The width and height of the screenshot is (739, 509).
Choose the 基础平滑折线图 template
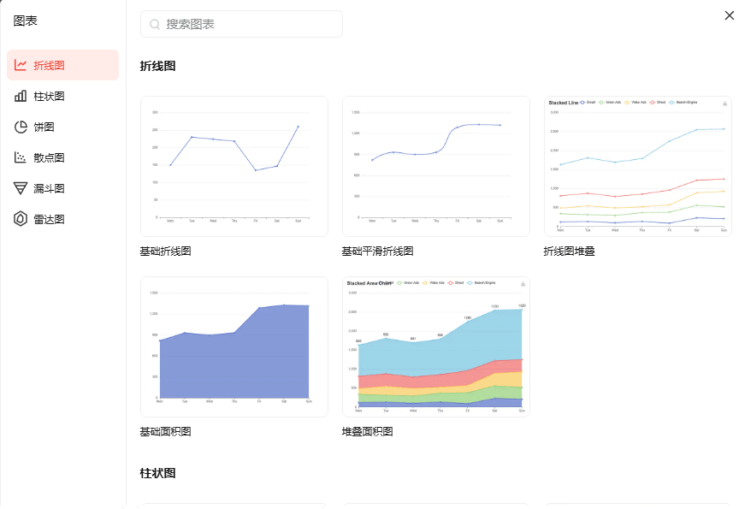pyautogui.click(x=435, y=166)
